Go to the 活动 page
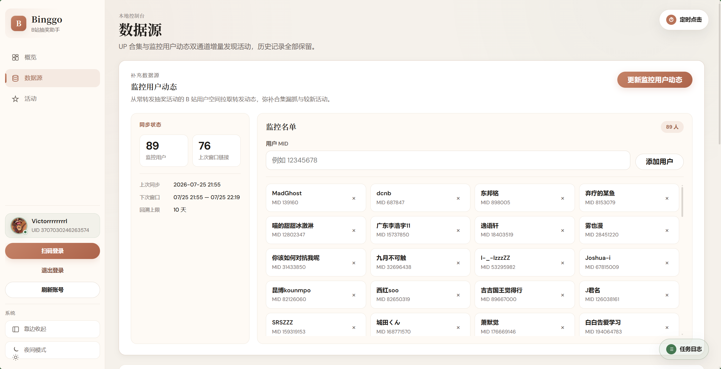Viewport: 721px width, 369px height. click(53, 98)
